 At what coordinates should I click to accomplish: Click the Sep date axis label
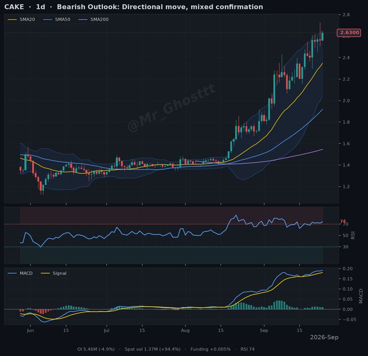(264, 331)
